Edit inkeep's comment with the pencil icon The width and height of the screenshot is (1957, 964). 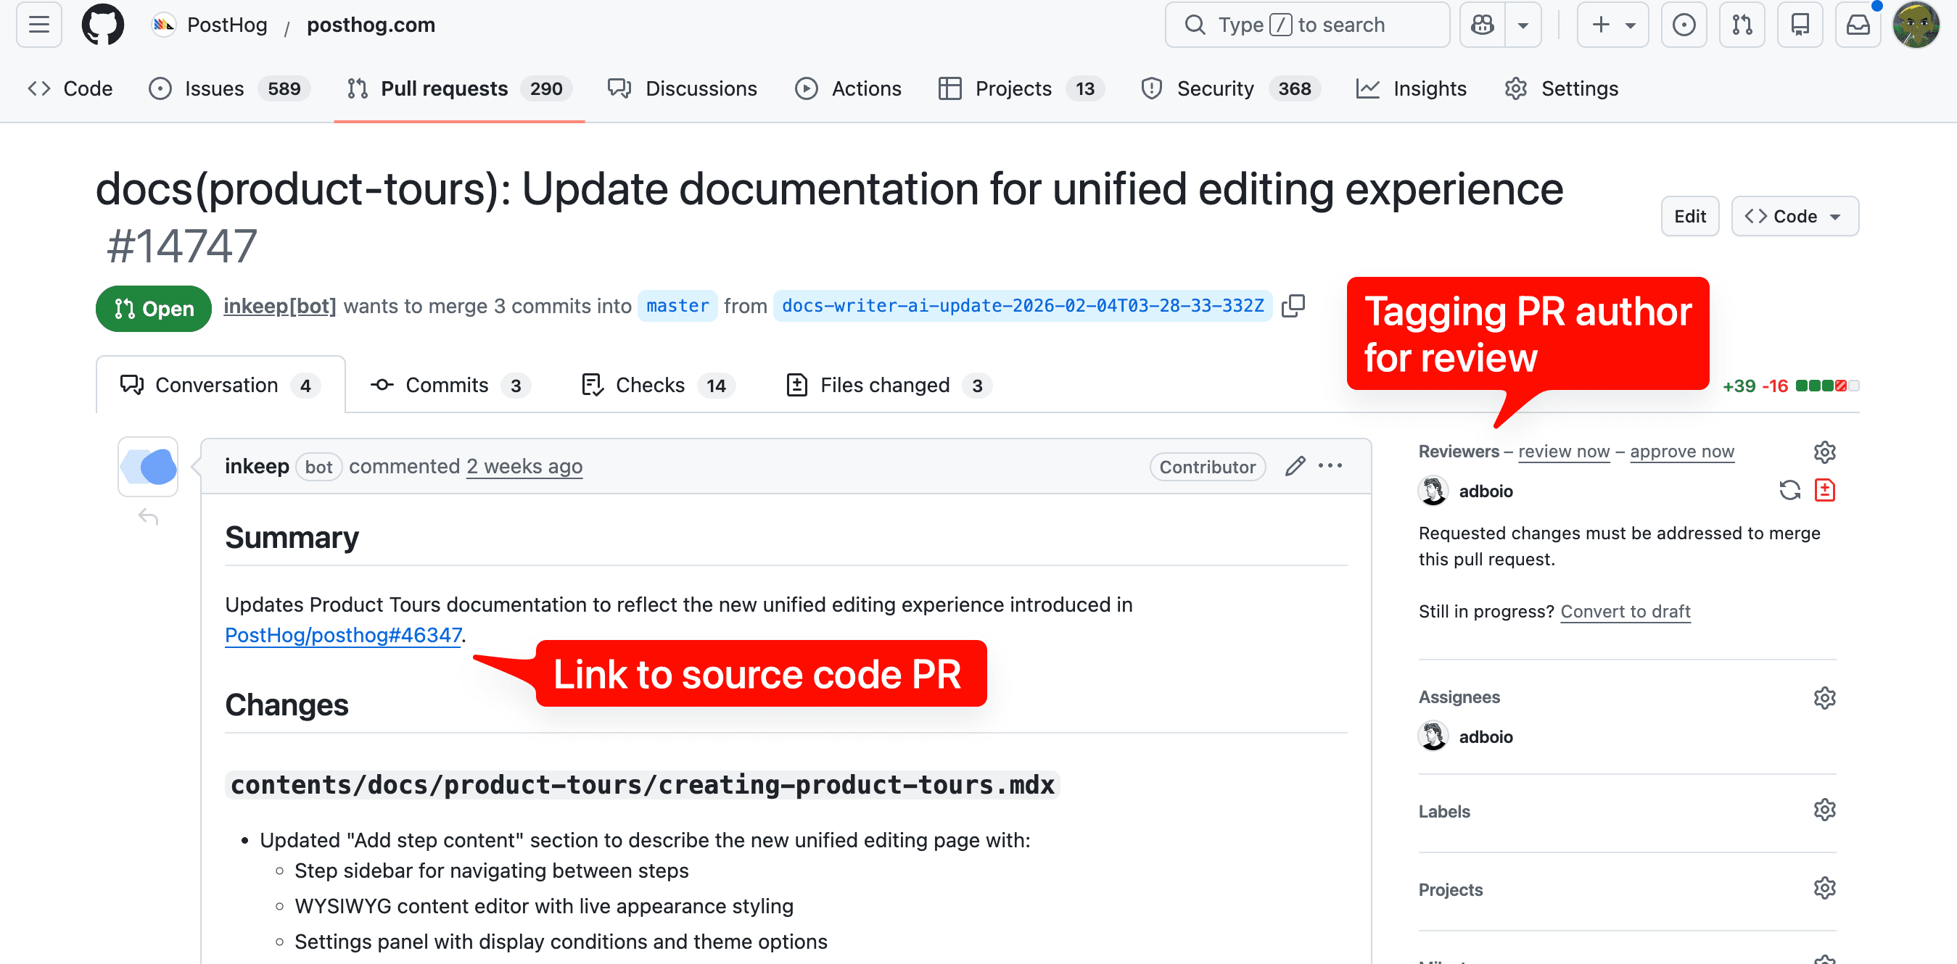click(x=1295, y=466)
